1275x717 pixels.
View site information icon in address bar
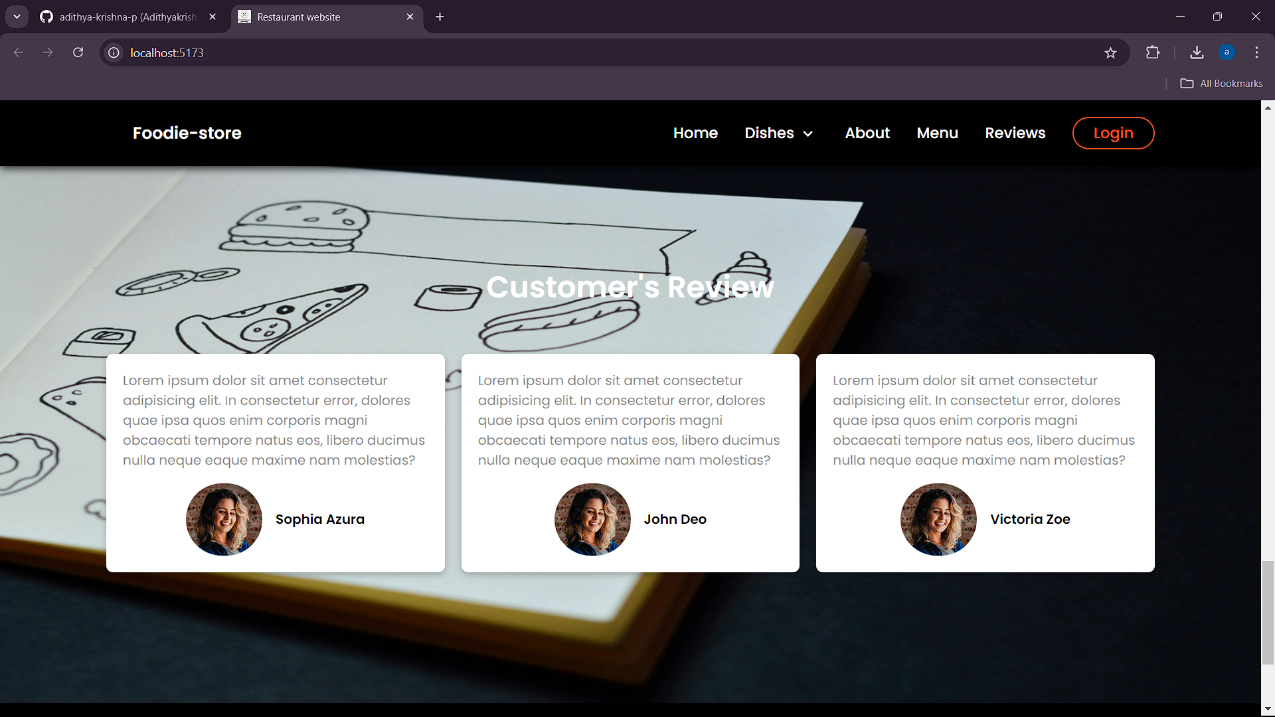tap(114, 52)
